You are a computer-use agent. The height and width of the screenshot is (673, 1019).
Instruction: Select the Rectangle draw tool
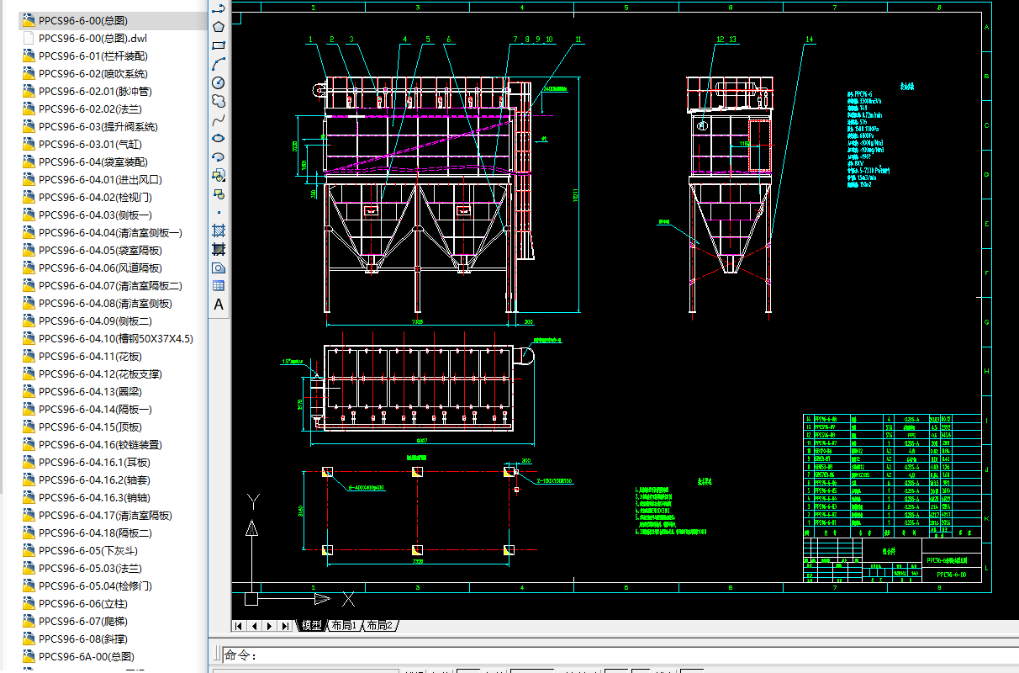coord(219,45)
